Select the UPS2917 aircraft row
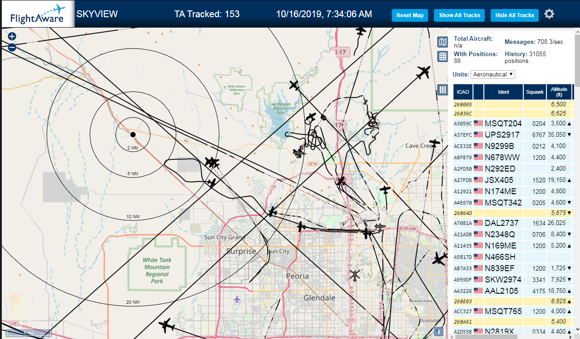Viewport: 580px width, 339px height. point(513,135)
